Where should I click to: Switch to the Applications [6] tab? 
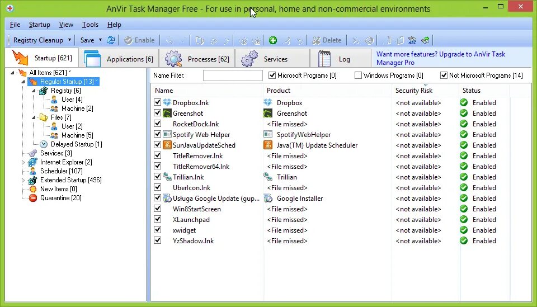[x=119, y=59]
